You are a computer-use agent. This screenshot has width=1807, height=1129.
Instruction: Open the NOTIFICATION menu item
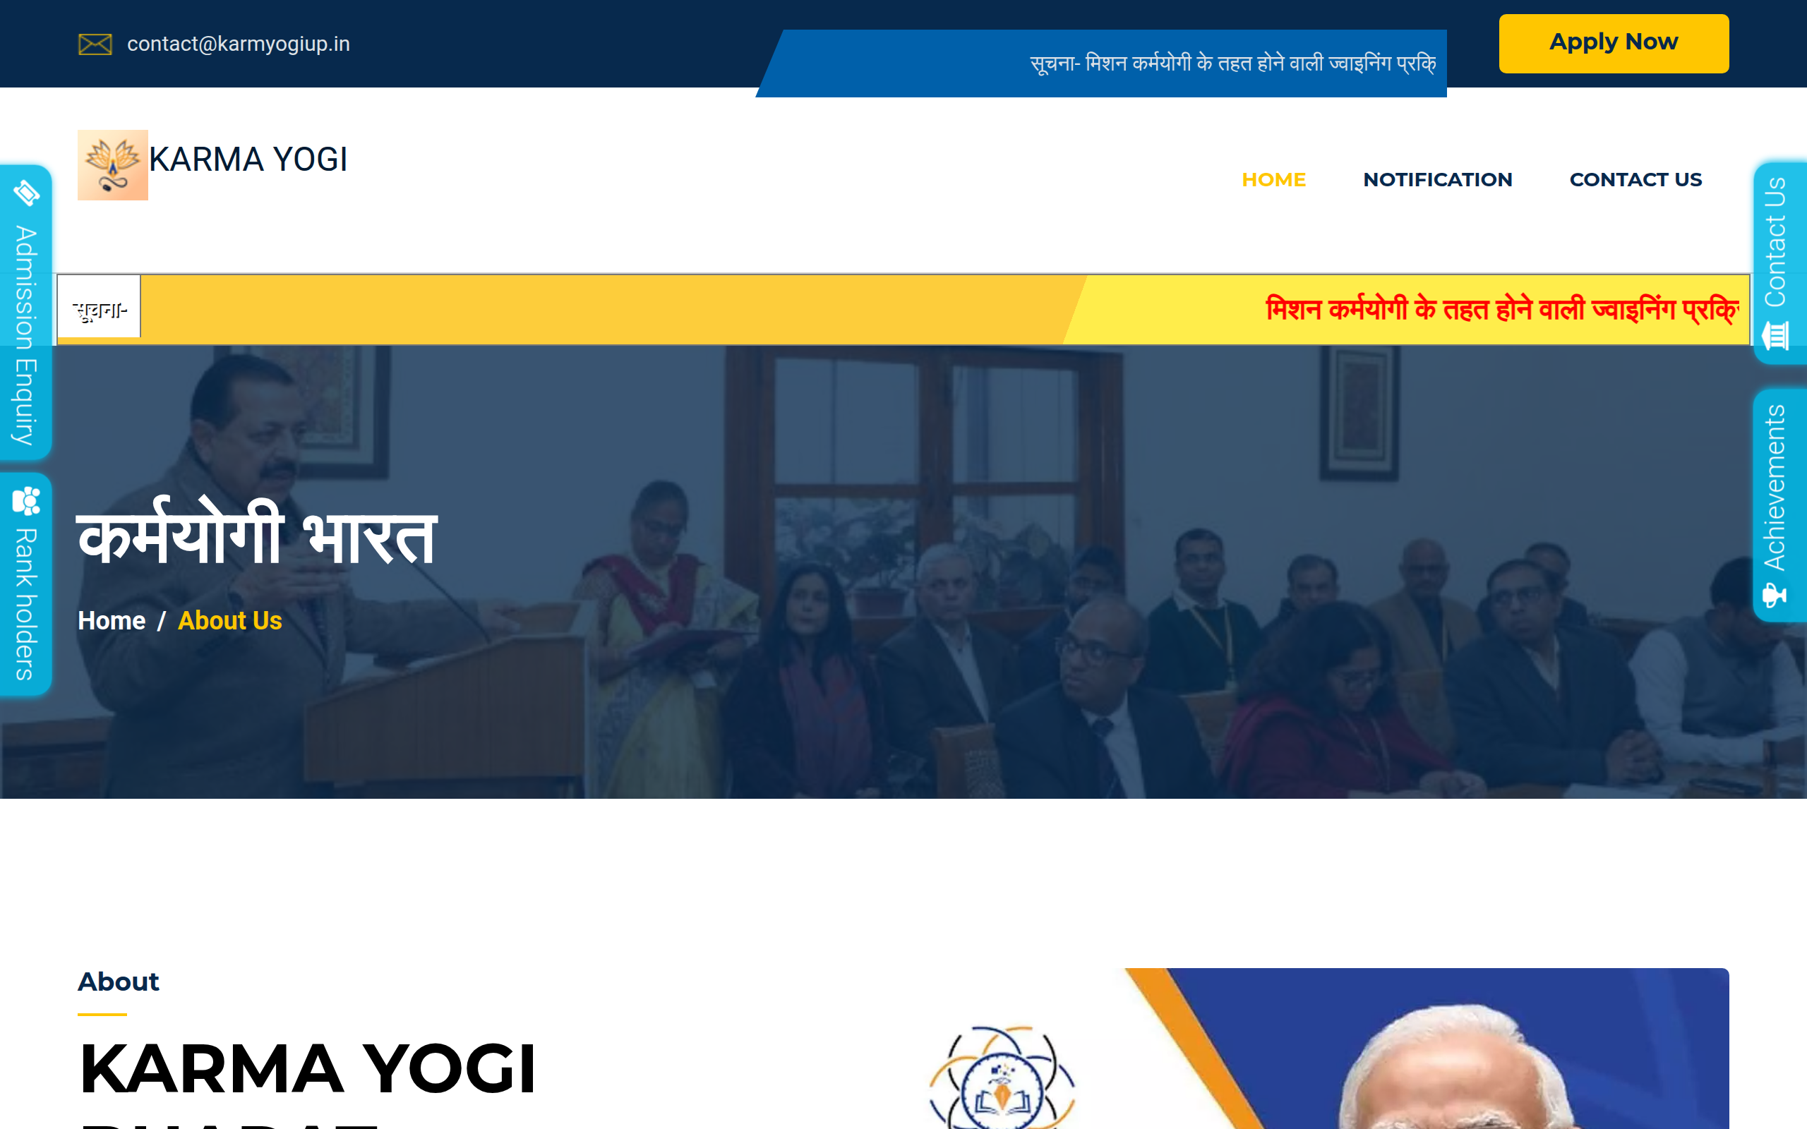click(1437, 180)
